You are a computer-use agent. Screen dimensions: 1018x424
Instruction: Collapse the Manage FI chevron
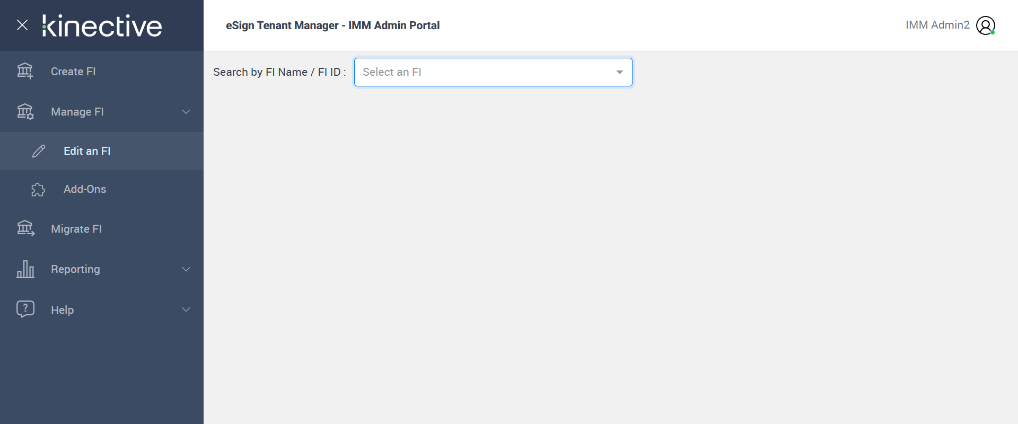click(x=186, y=112)
